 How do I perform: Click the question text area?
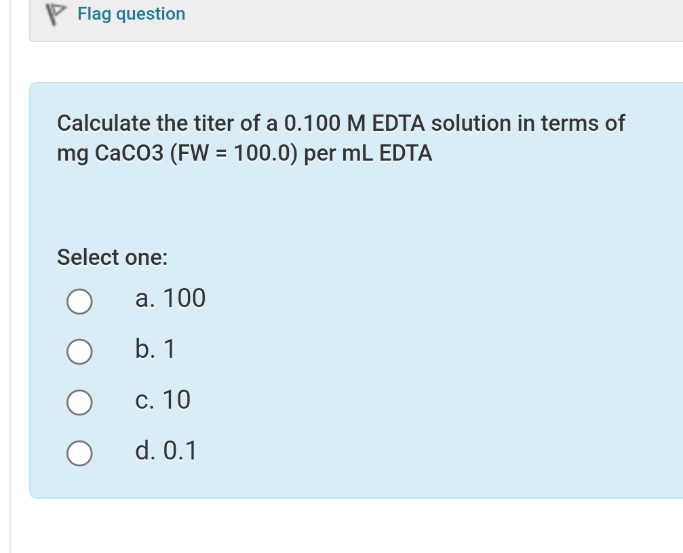coord(339,138)
